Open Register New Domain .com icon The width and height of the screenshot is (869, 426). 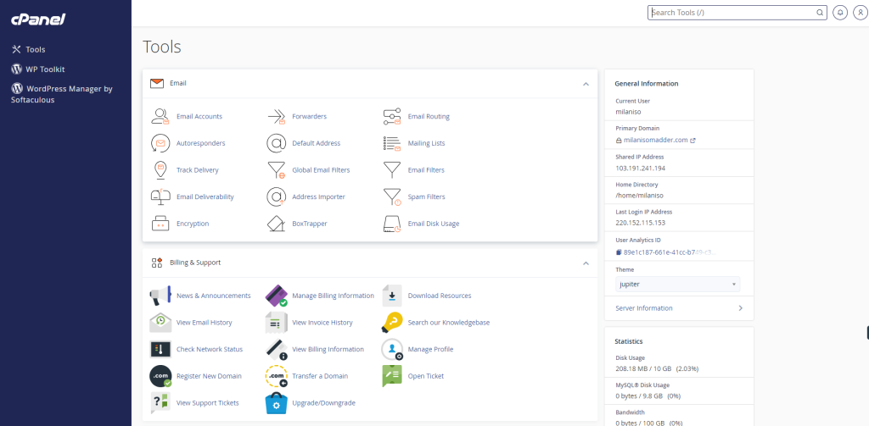(160, 376)
